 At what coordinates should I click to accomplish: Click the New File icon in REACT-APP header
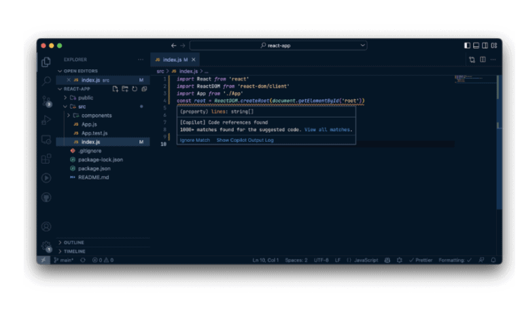[115, 89]
